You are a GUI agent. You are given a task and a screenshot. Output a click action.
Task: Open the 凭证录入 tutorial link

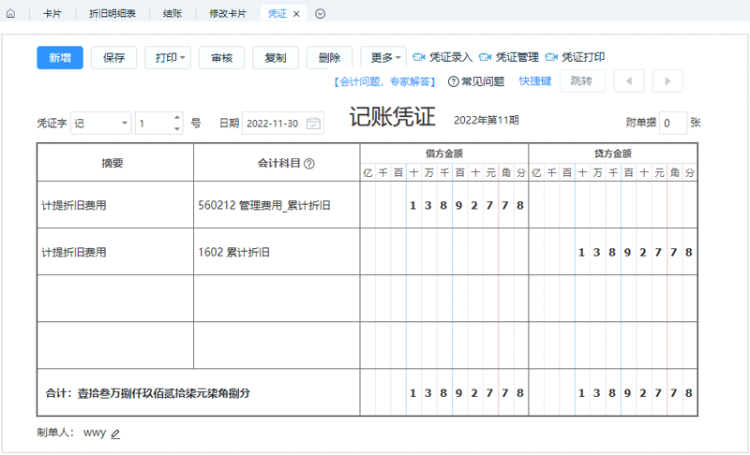coord(451,57)
